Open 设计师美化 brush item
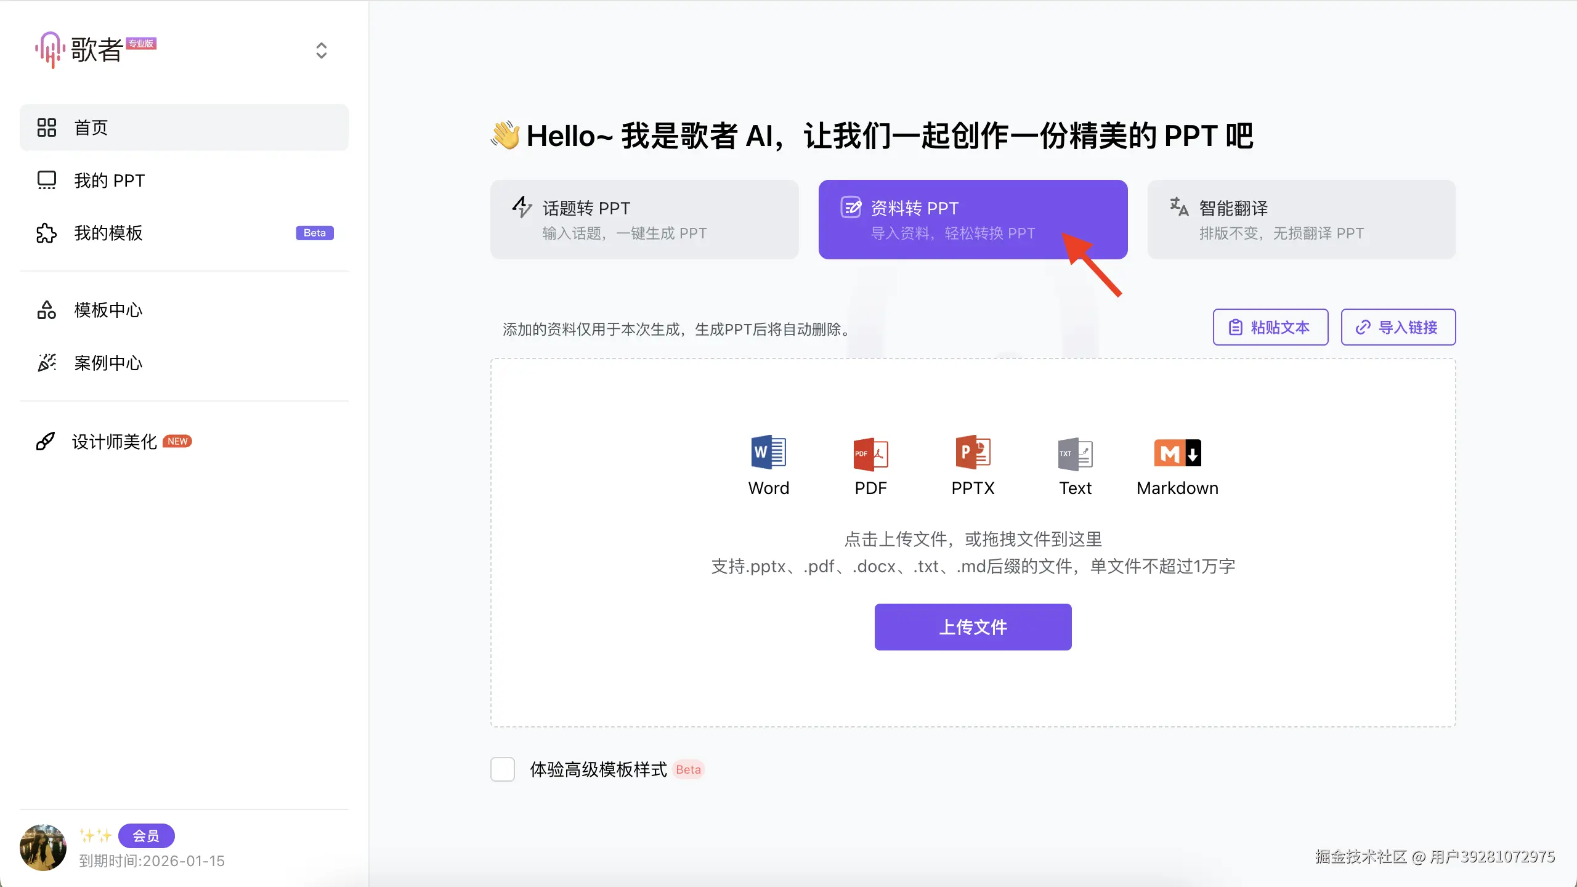Viewport: 1577px width, 887px height. 114,442
